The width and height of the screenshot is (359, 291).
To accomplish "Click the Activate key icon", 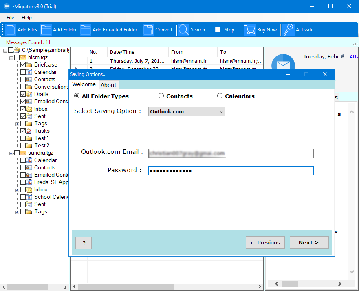I will pos(289,30).
